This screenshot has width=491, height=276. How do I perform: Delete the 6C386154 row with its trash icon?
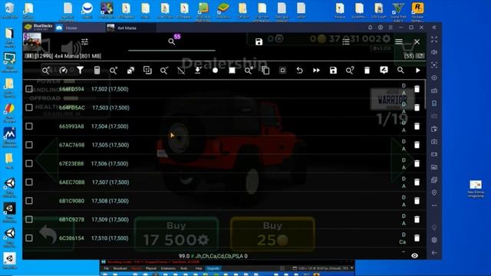click(417, 238)
